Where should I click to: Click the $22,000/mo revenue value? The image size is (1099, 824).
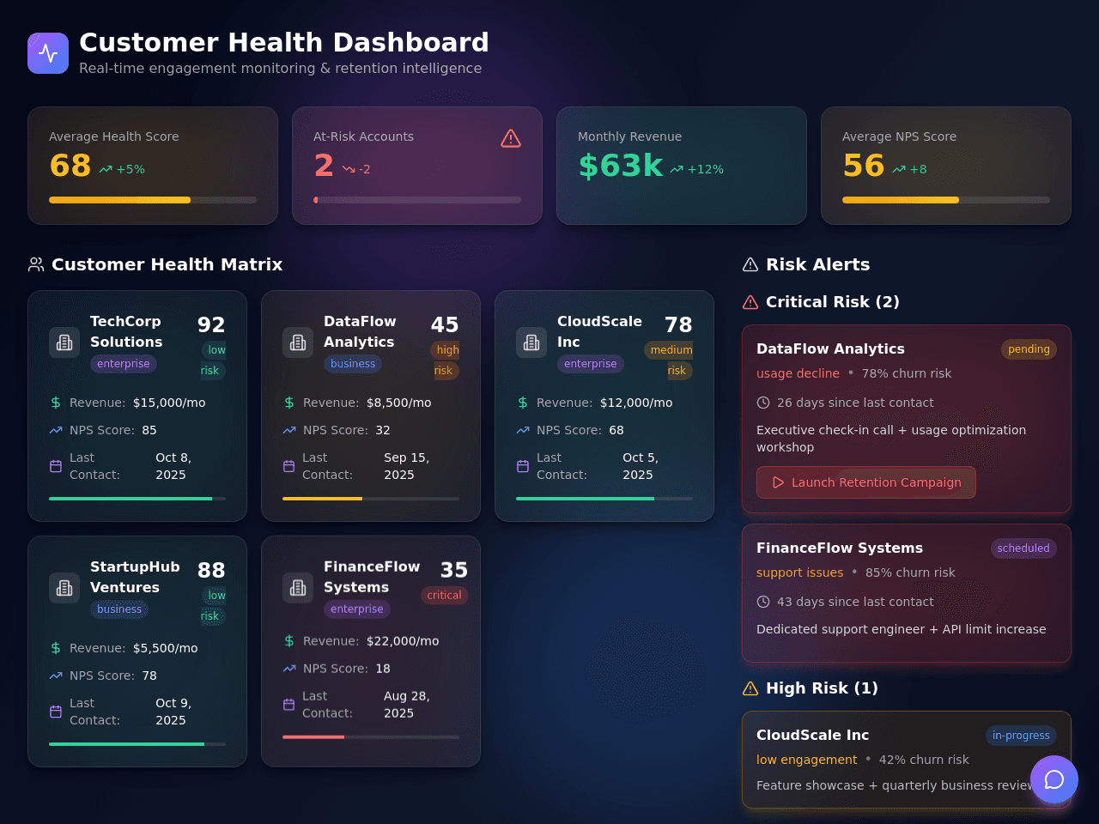tap(403, 641)
